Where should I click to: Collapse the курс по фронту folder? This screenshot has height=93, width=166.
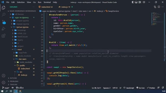pyautogui.click(x=22, y=18)
